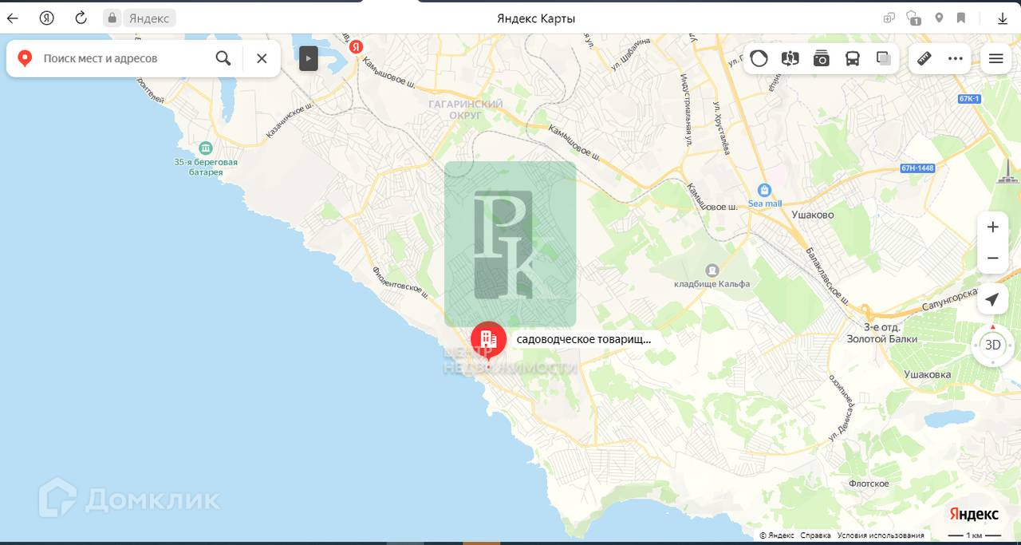Clear search with X button
The height and width of the screenshot is (545, 1021).
(262, 58)
